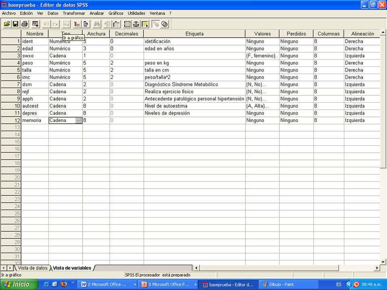The width and height of the screenshot is (387, 290).
Task: Open the Transformar menu
Action: coord(74,13)
